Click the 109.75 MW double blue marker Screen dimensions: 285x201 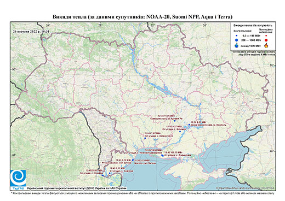click(162, 155)
